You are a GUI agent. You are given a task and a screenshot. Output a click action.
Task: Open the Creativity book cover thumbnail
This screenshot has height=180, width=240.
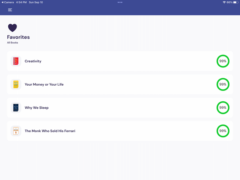click(x=16, y=61)
